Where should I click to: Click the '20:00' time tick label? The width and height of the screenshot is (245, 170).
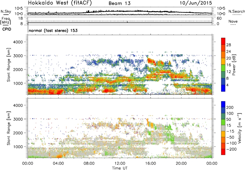click(x=181, y=164)
